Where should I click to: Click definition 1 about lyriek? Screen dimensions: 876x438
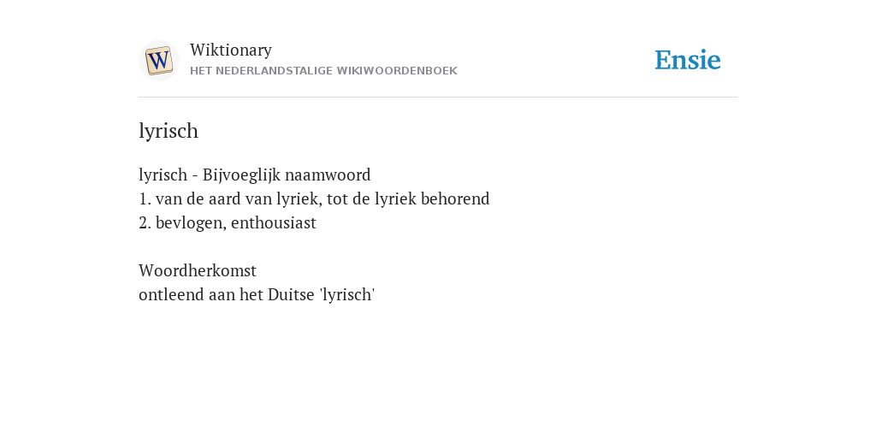coord(314,198)
